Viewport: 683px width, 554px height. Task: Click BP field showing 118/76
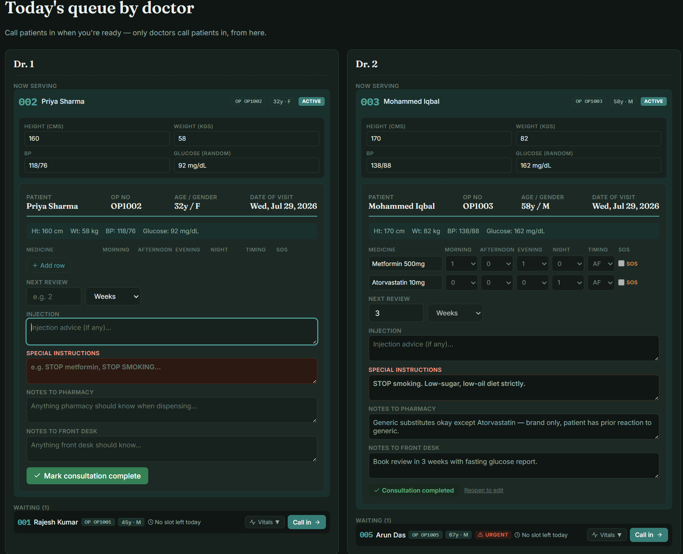(x=97, y=165)
